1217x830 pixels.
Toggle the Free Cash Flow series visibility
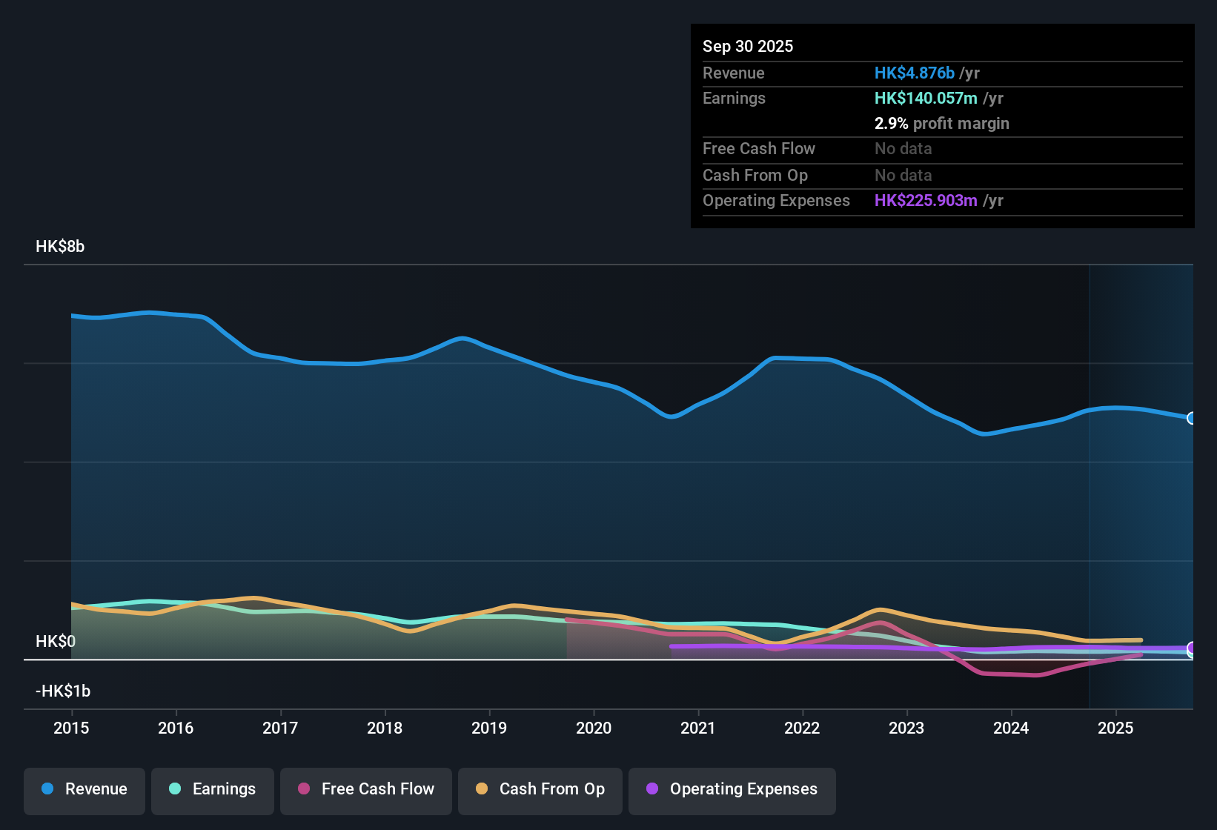pyautogui.click(x=365, y=789)
